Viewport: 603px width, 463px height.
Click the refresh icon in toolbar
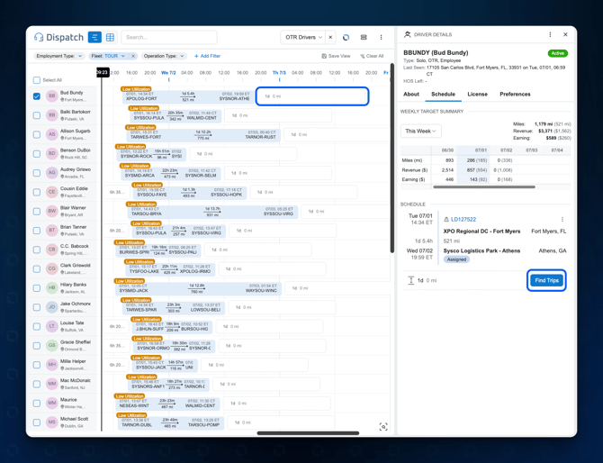click(x=346, y=37)
